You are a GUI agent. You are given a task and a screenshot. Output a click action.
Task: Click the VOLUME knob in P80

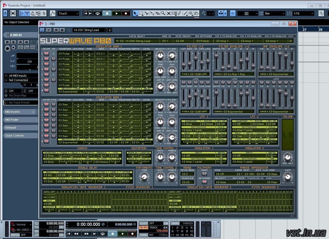[288, 157]
